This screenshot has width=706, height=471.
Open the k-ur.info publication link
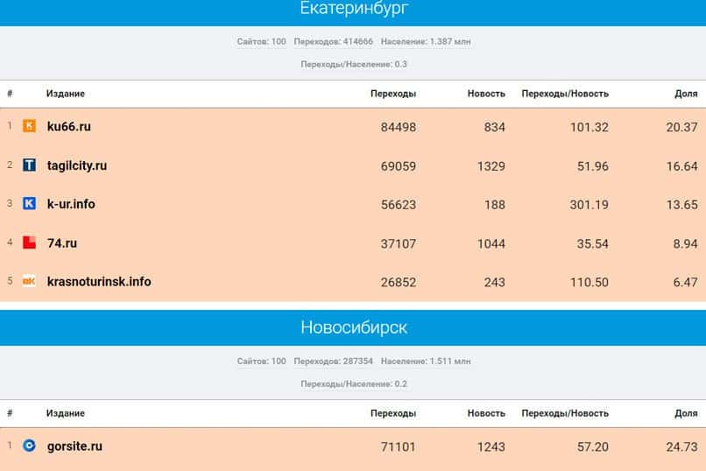point(71,204)
